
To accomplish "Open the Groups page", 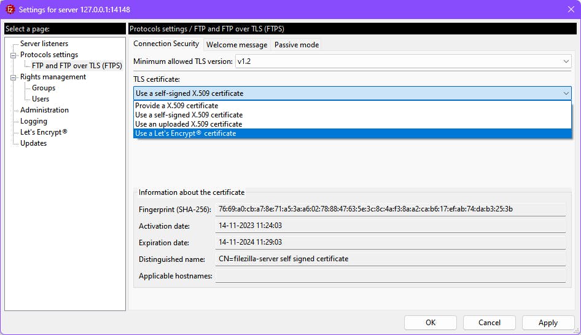I will 44,88.
